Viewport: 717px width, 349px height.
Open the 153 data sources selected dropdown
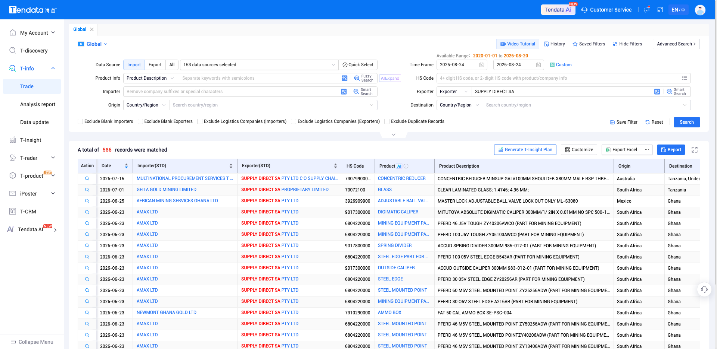259,65
